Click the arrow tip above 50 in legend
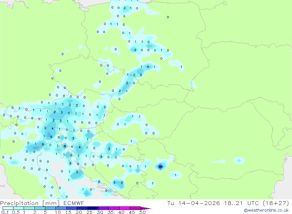This screenshot has height=214, width=292. [146, 208]
